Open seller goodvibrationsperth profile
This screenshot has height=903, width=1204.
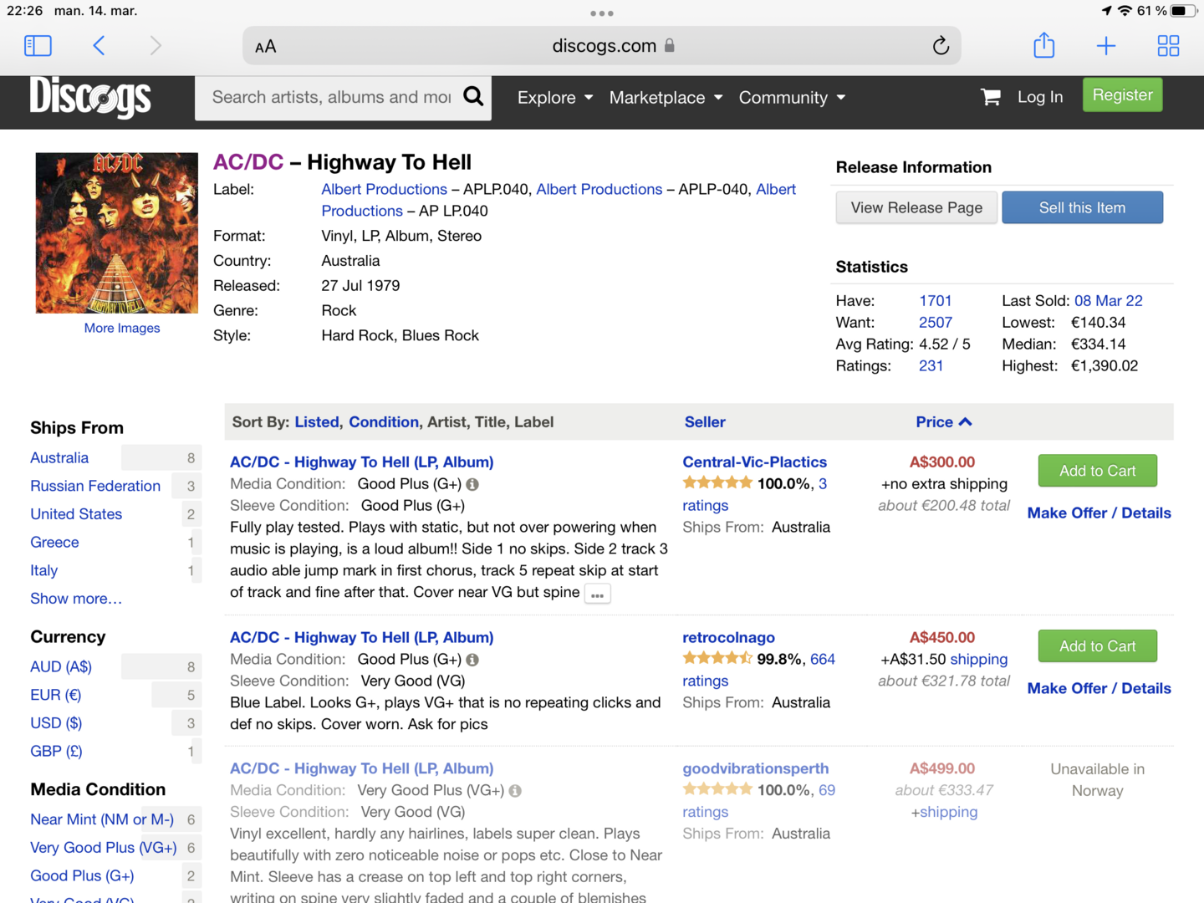[756, 769]
